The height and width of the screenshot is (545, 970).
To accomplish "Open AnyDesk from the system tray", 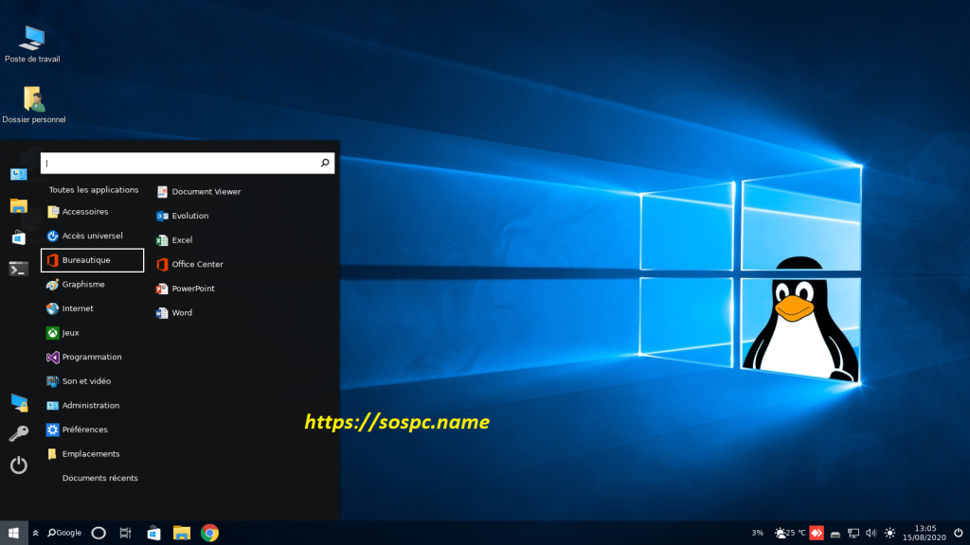I will pos(817,533).
